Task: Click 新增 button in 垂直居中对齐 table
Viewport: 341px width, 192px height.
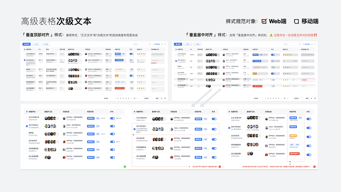Action: (x=178, y=44)
